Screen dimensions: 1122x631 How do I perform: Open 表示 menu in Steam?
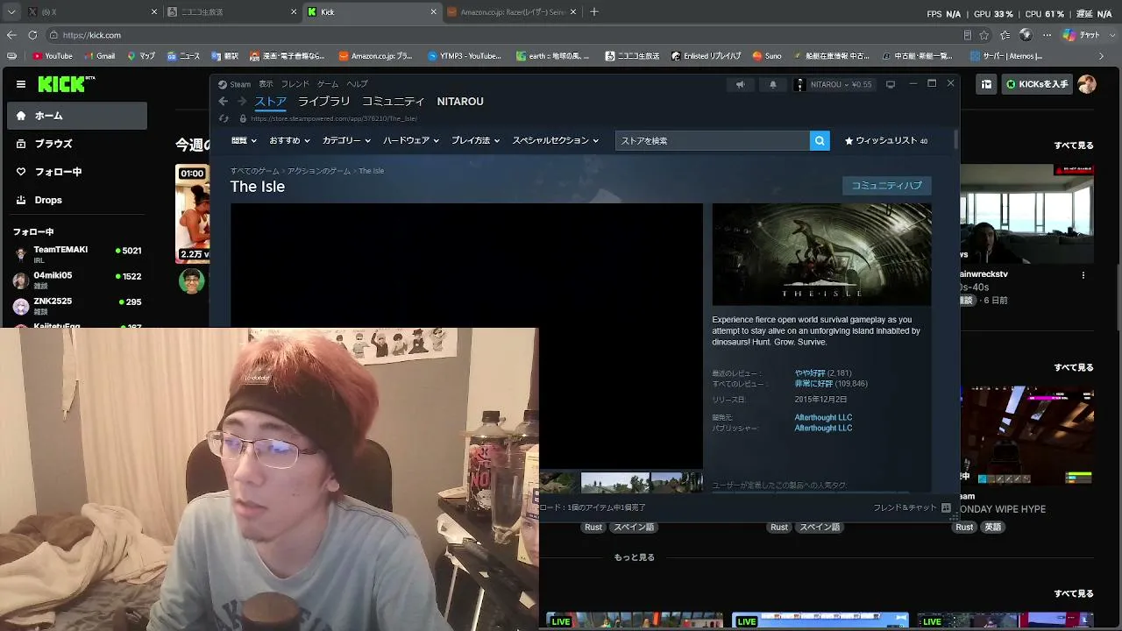click(x=266, y=84)
